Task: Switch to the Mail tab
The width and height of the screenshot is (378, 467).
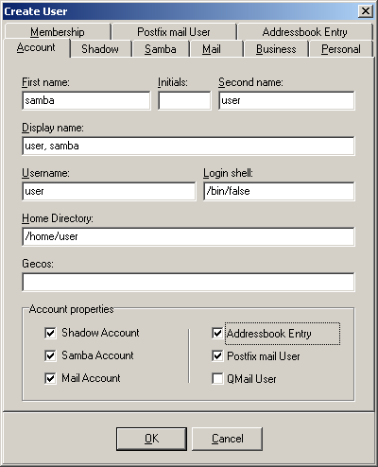Action: point(212,49)
